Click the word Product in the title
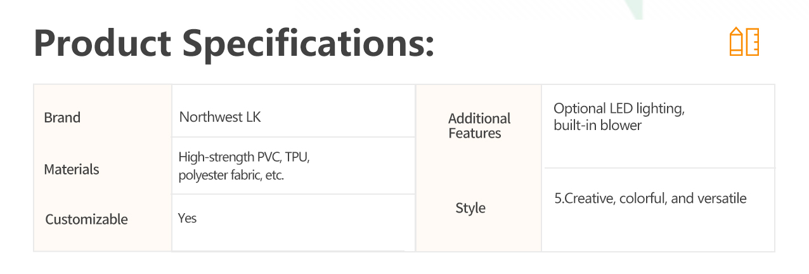Image resolution: width=809 pixels, height=274 pixels. [x=102, y=42]
